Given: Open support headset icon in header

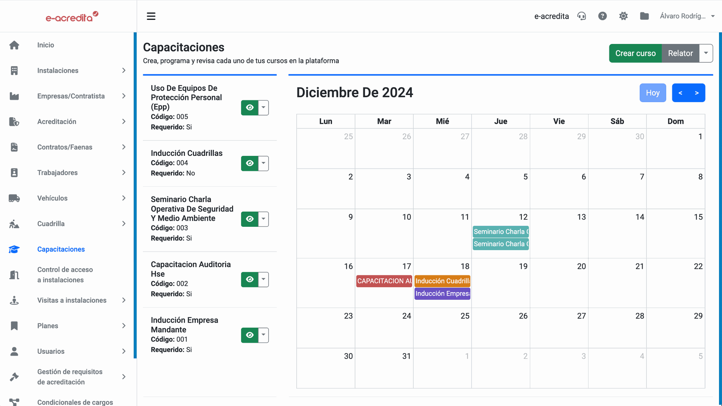Looking at the screenshot, I should pos(581,16).
